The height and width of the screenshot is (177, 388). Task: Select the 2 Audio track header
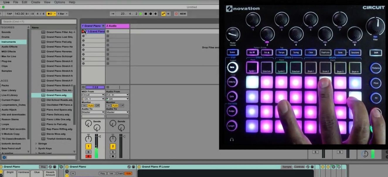tap(117, 26)
